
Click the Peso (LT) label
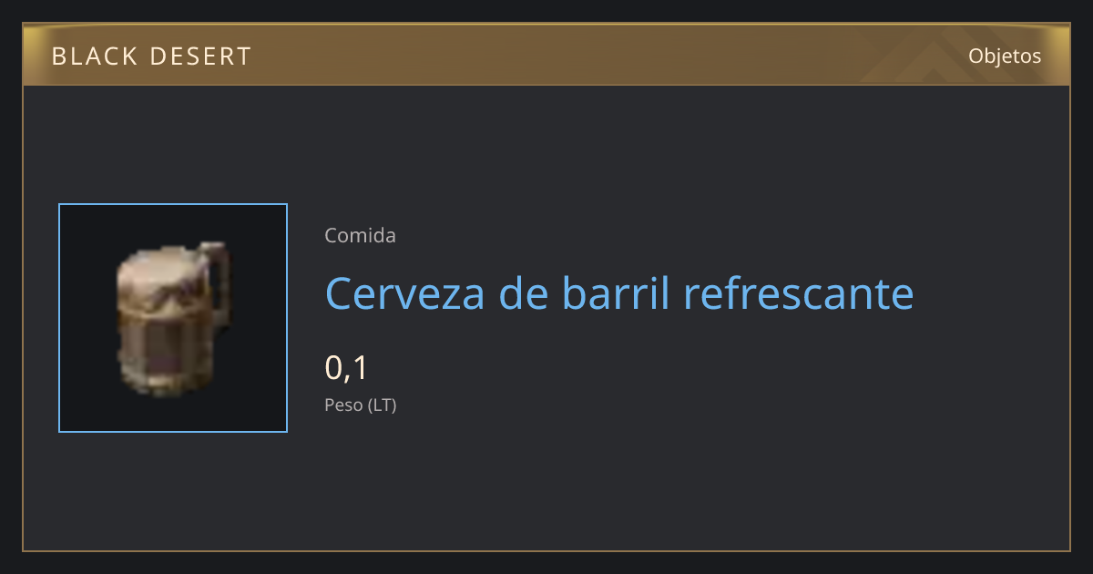click(361, 405)
